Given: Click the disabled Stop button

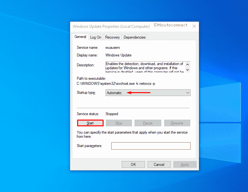Looking at the screenshot, I should [119, 123].
